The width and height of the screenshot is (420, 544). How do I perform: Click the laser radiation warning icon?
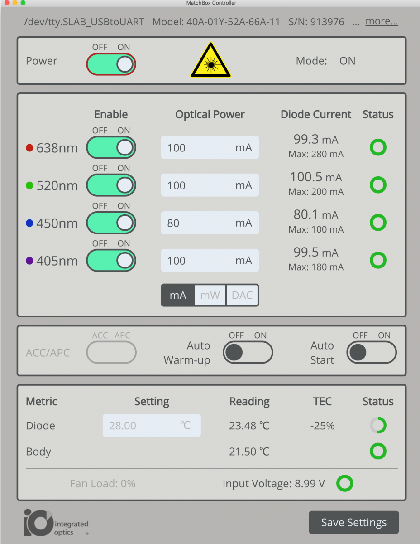[210, 61]
